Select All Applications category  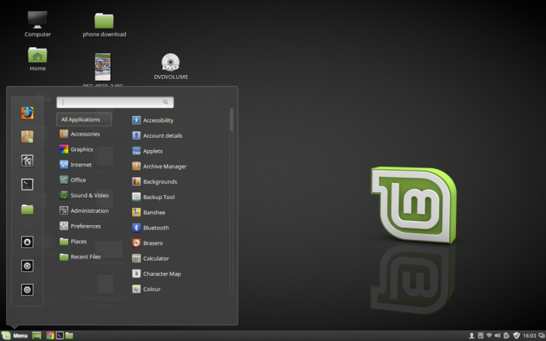[x=84, y=119]
